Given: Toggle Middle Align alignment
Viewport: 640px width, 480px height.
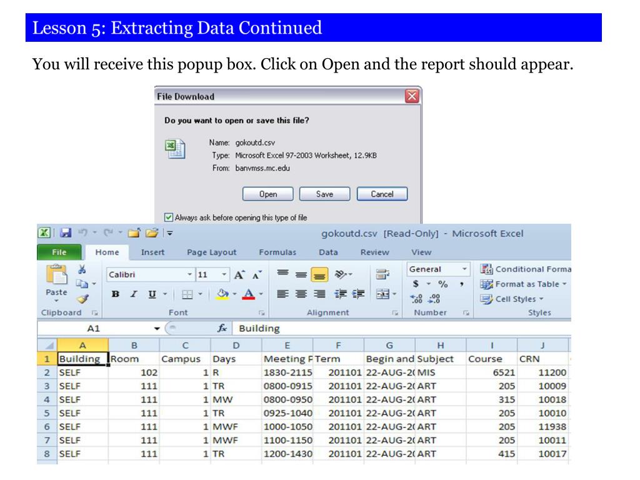Looking at the screenshot, I should 301,274.
